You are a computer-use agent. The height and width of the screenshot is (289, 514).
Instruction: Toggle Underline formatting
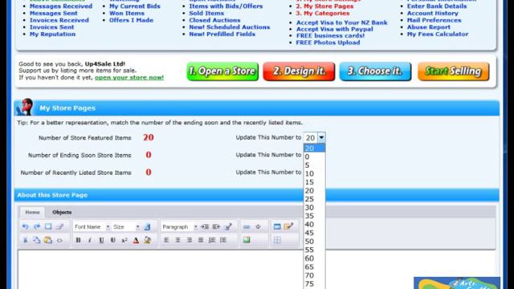click(101, 240)
